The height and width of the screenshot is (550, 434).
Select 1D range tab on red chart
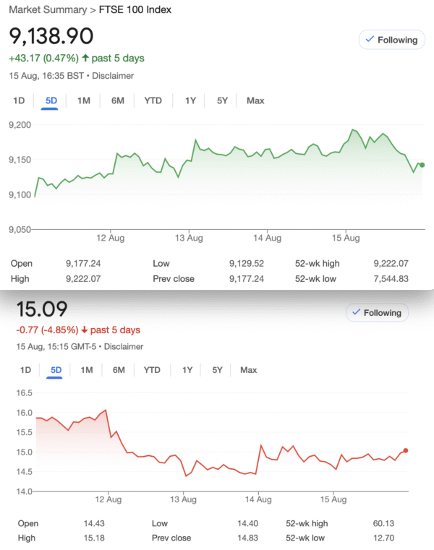coord(25,370)
